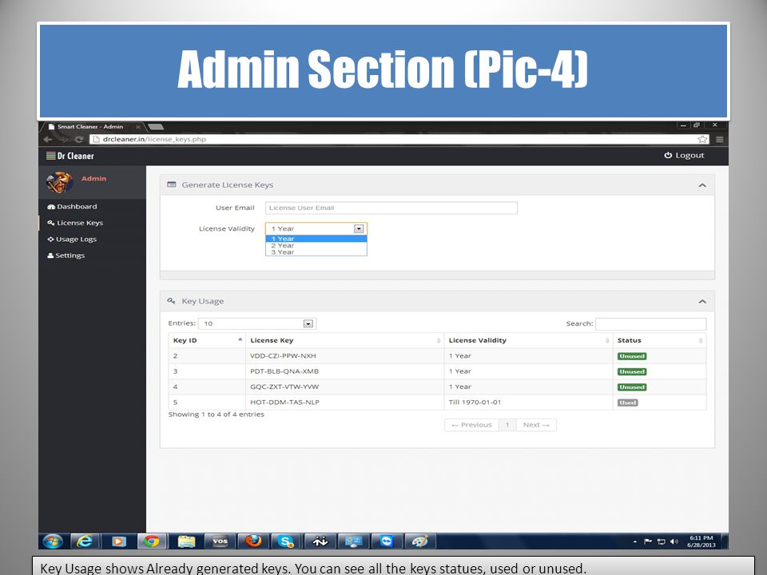
Task: Collapse the Generate License Keys panel
Action: (x=702, y=185)
